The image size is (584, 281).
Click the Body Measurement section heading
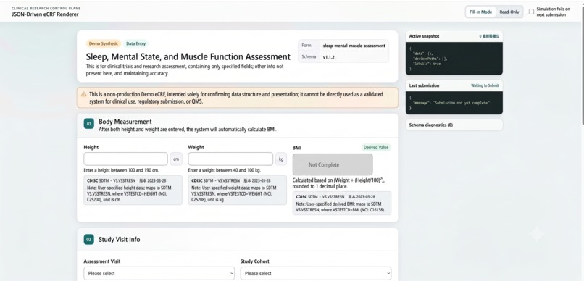tap(125, 122)
